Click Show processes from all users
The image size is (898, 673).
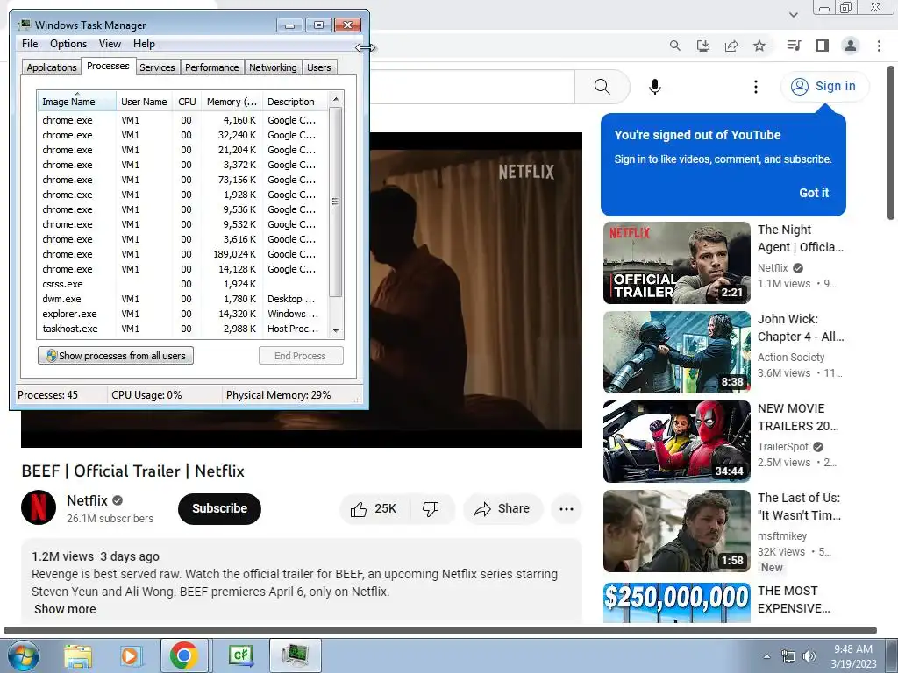pyautogui.click(x=116, y=356)
